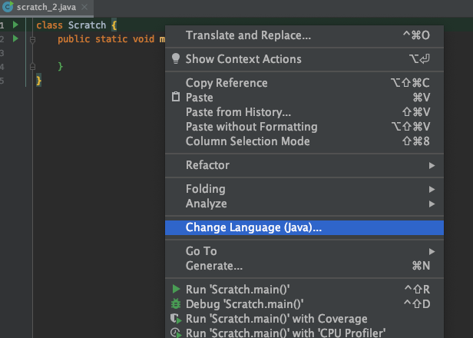This screenshot has width=473, height=338.
Task: Click the 'public' keyword on line 2
Action: point(74,39)
